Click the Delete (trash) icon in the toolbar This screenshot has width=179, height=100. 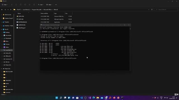[34, 5]
